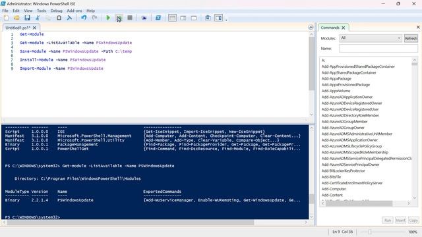Expand the Modules dropdown showing All
This screenshot has height=237, width=422.
(x=371, y=38)
